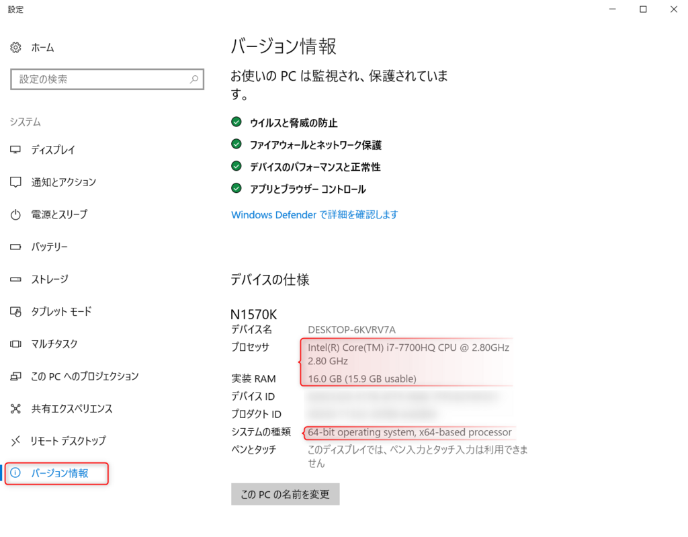
Task: Click the version info circle icon
Action: pos(15,473)
